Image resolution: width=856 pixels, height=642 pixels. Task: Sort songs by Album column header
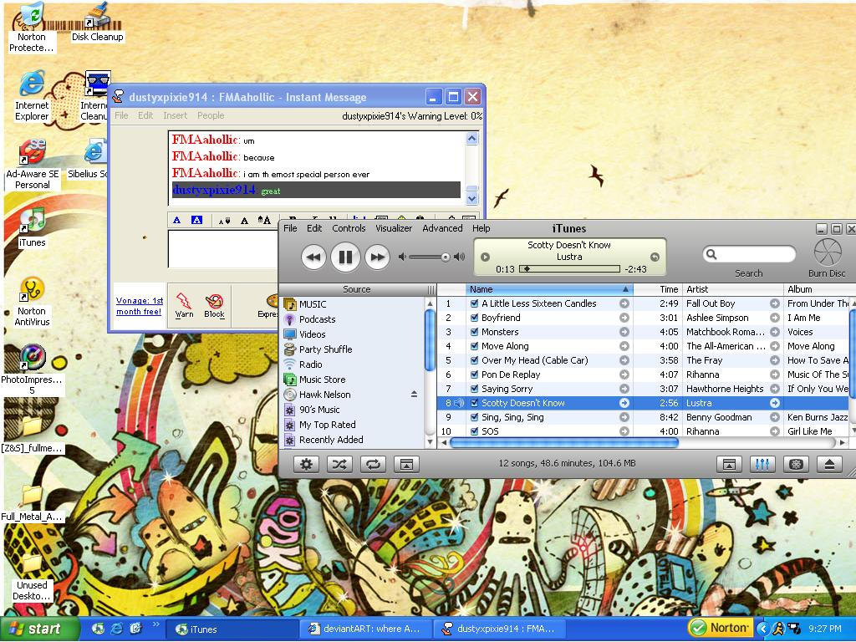[818, 289]
